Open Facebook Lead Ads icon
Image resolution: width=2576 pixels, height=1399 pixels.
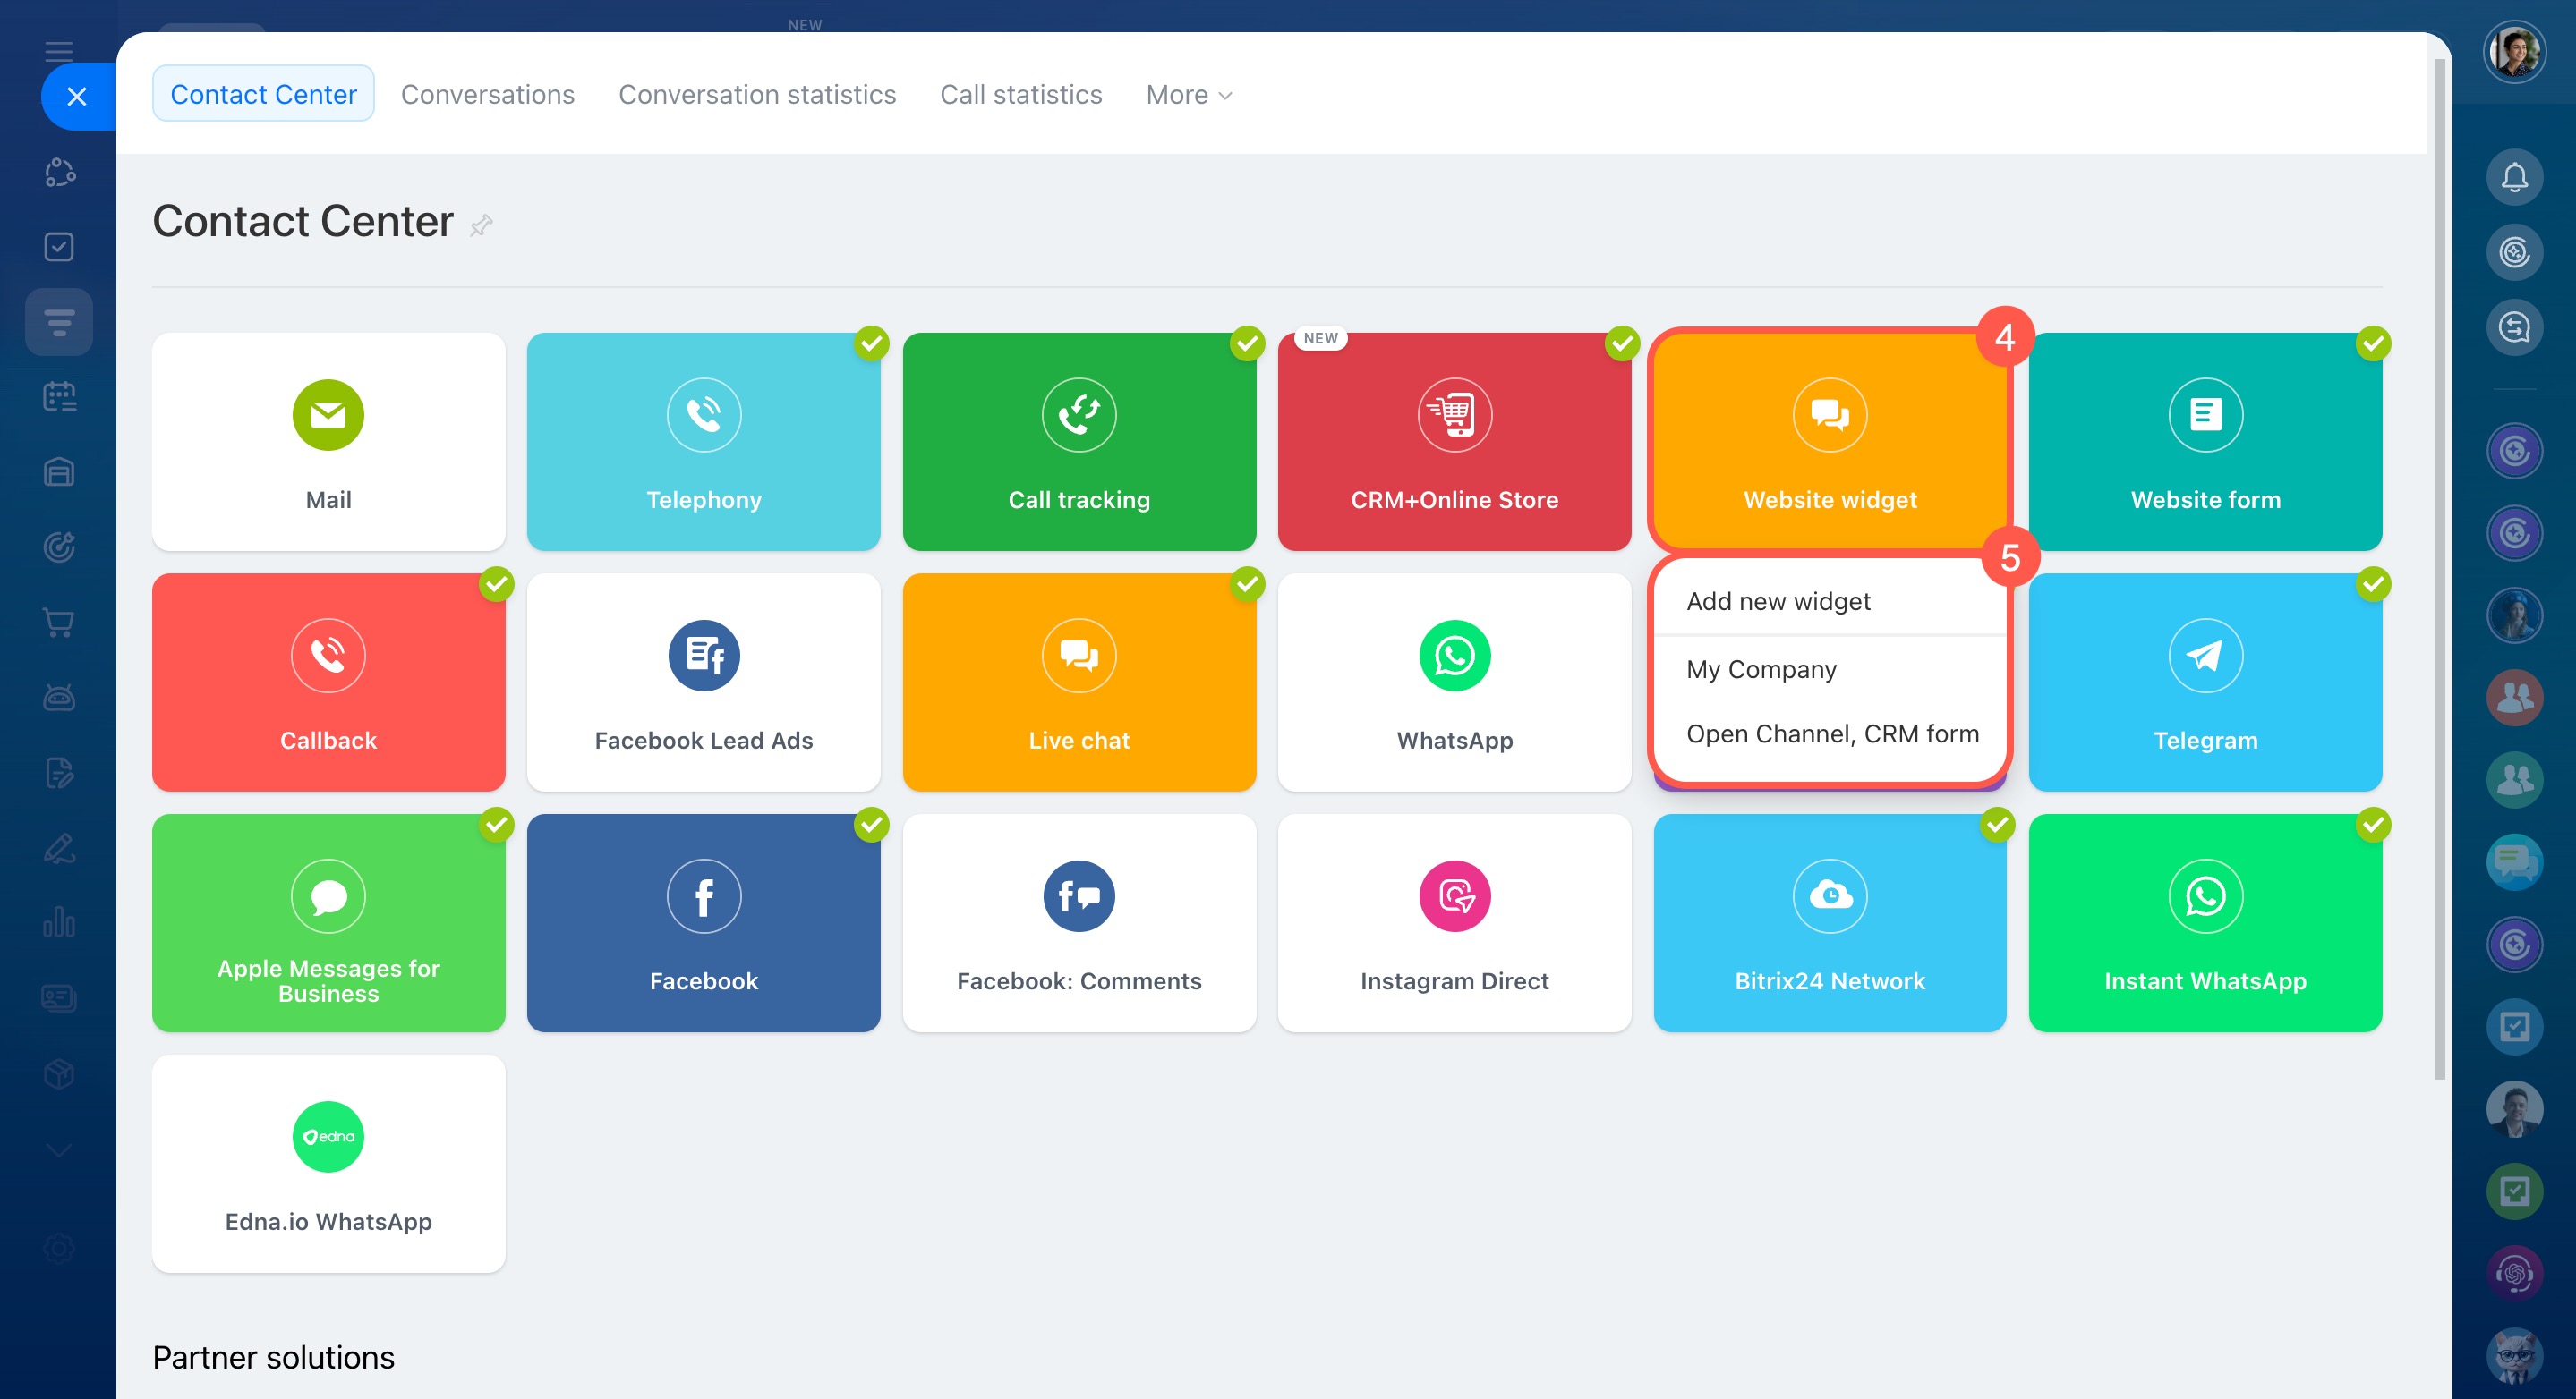tap(704, 656)
